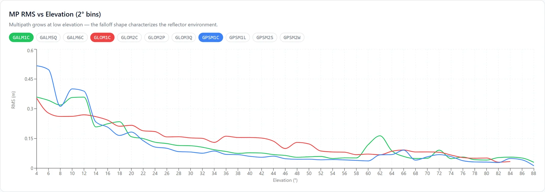Toggle the GPSM2S series chip
Screen dimensions: 545x192
(x=265, y=37)
